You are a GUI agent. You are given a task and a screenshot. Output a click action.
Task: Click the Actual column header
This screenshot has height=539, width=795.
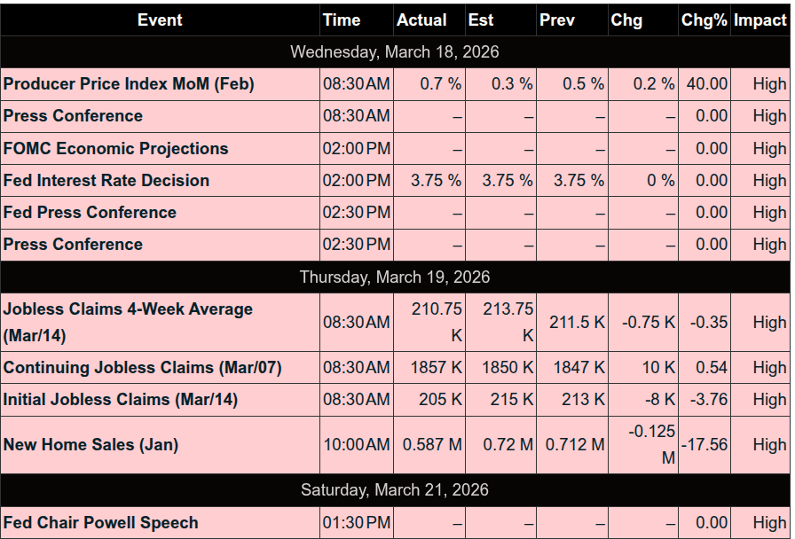[x=421, y=20]
